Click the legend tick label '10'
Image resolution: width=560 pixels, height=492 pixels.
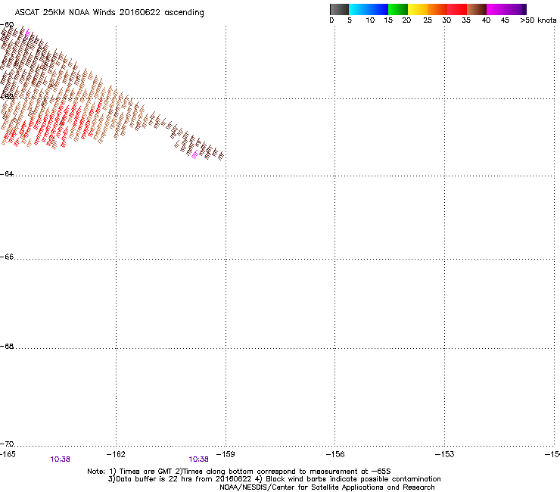tap(370, 20)
